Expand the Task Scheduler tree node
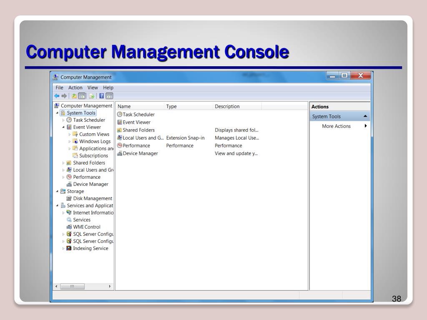Screen dimensions: 427x320 pos(63,120)
